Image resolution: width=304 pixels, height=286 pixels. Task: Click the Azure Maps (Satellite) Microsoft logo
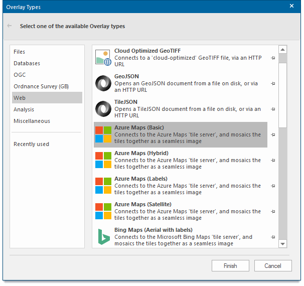click(x=103, y=211)
